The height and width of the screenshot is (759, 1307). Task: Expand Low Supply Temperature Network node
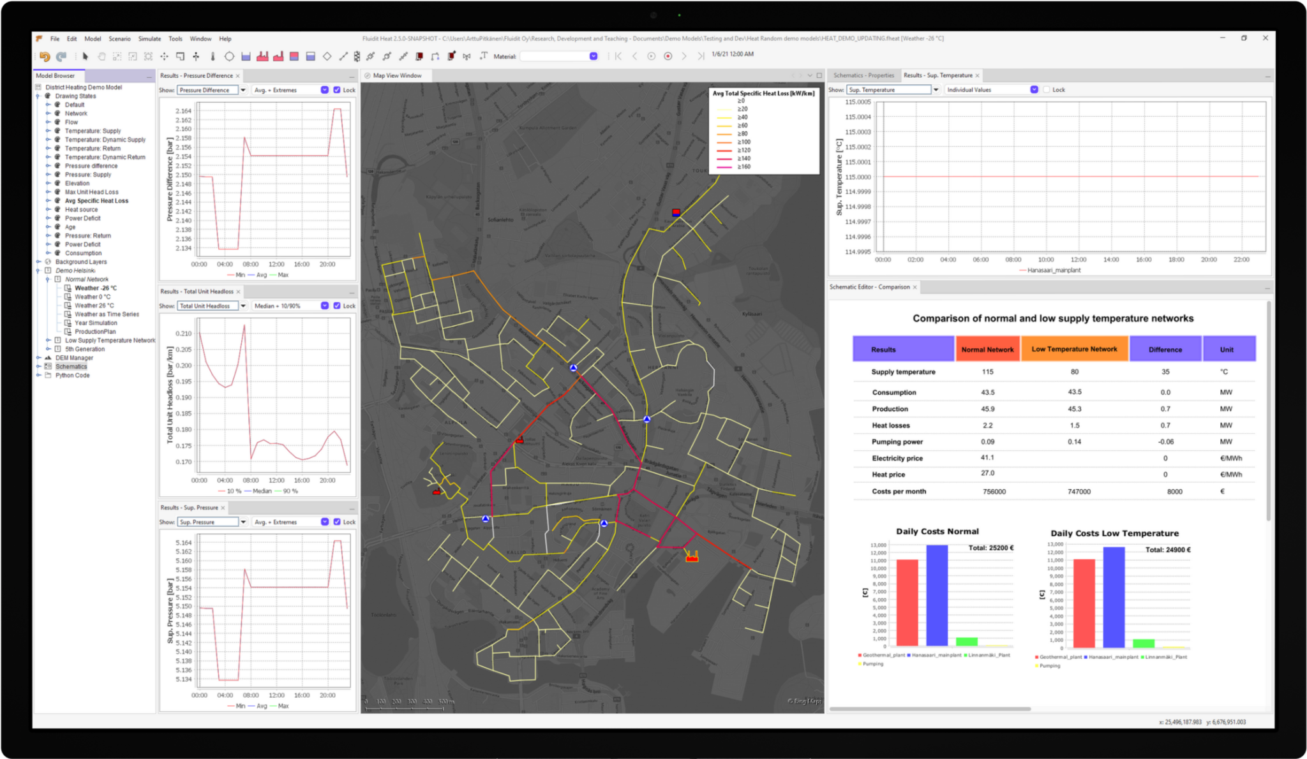click(48, 340)
